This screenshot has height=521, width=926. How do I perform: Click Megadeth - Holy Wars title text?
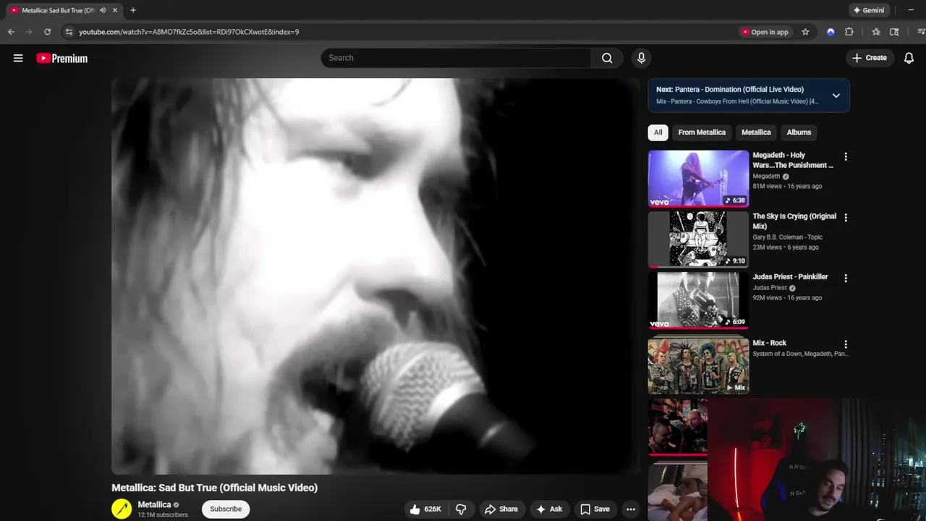pyautogui.click(x=793, y=160)
